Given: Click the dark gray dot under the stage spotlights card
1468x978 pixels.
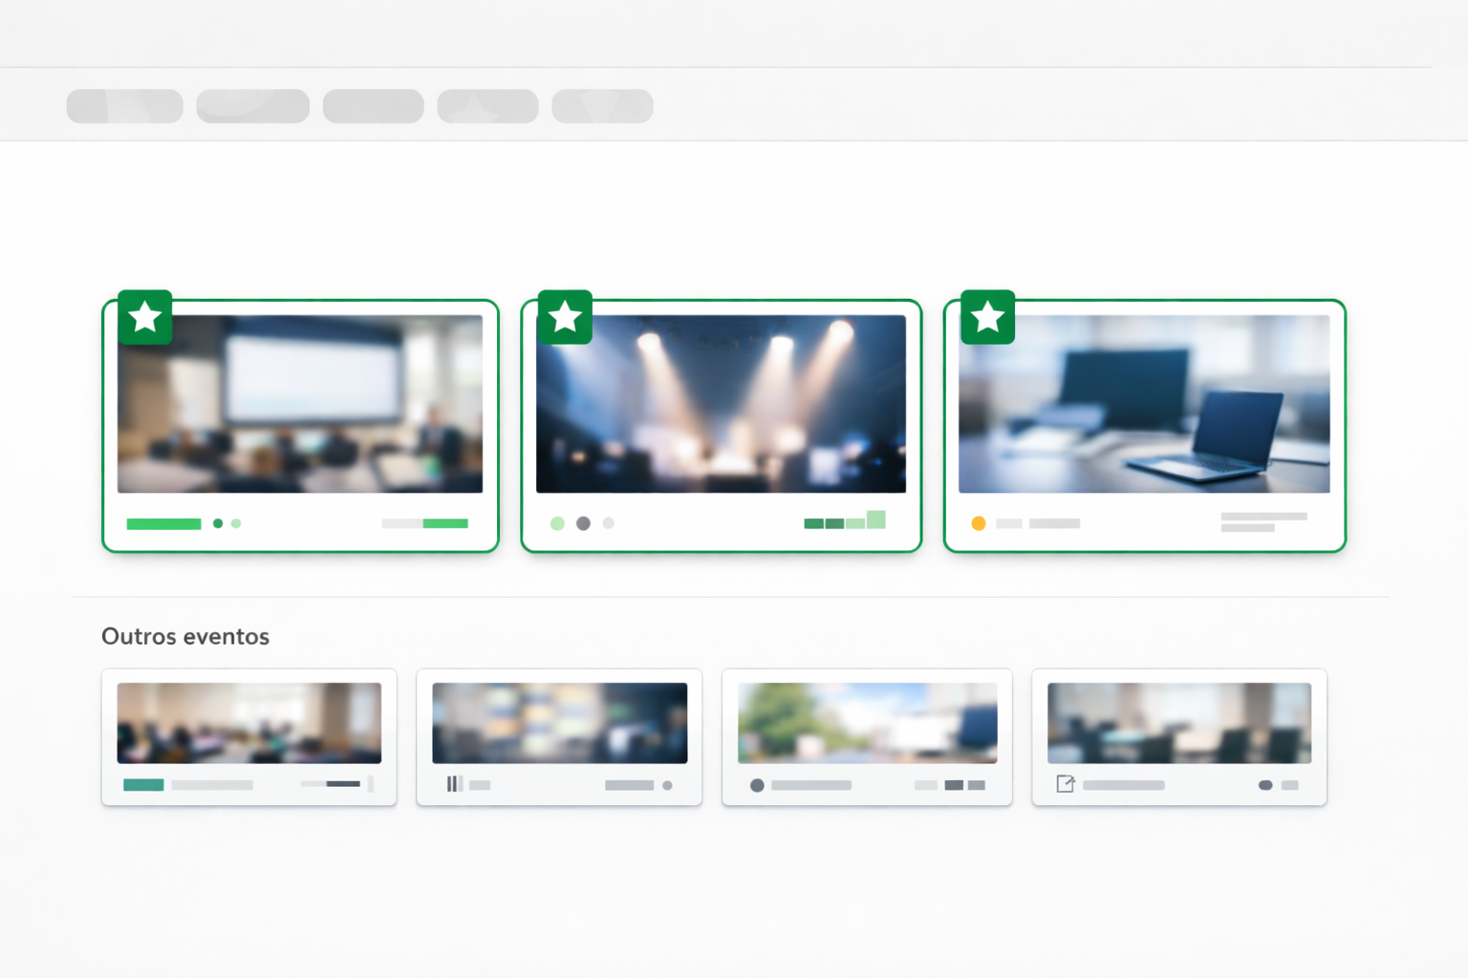Looking at the screenshot, I should click(583, 523).
